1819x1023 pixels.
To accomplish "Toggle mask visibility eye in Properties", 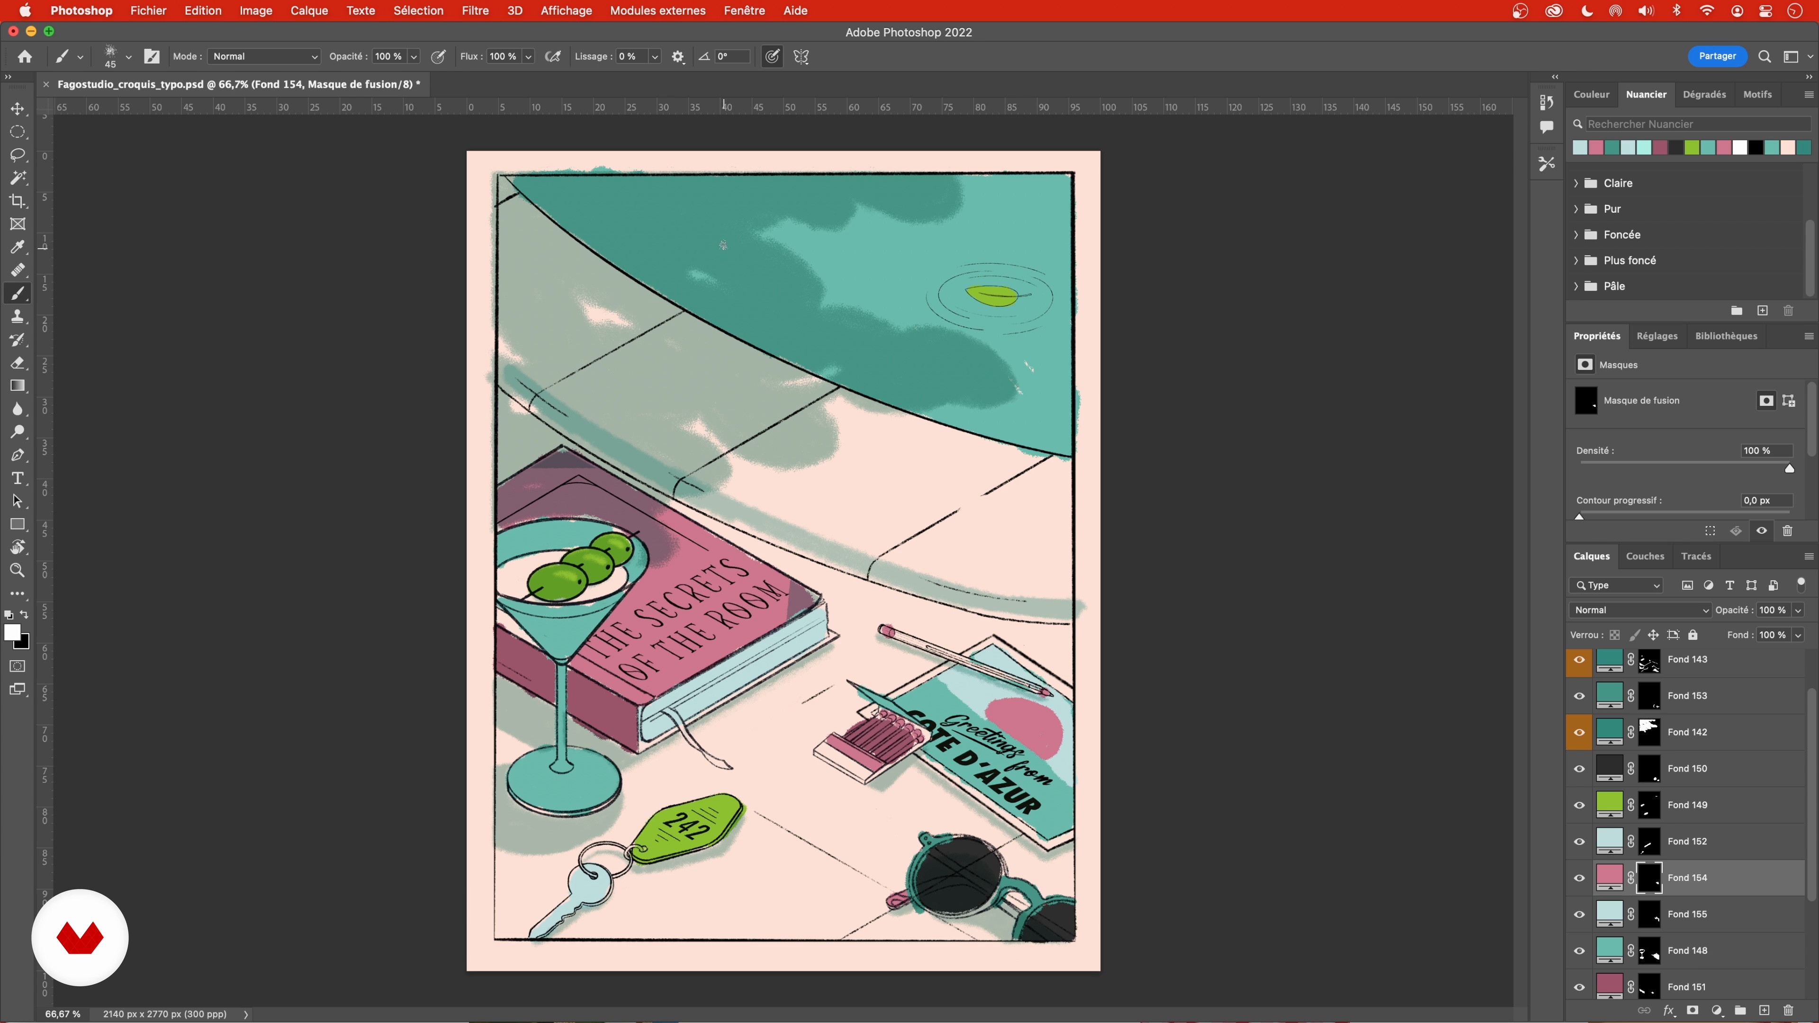I will coord(1762,531).
